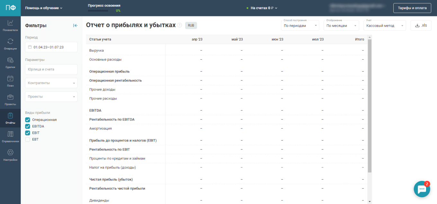Click the Тарифы и оплата button

point(412,8)
